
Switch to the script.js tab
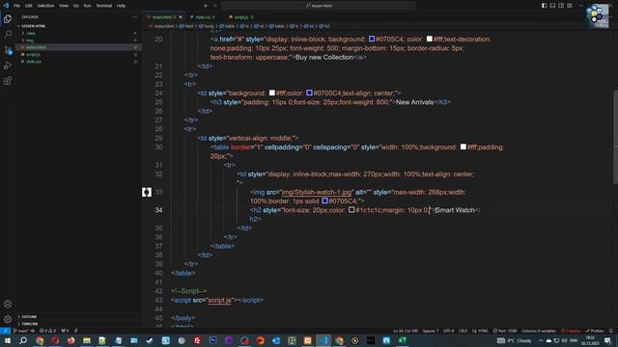tap(240, 17)
